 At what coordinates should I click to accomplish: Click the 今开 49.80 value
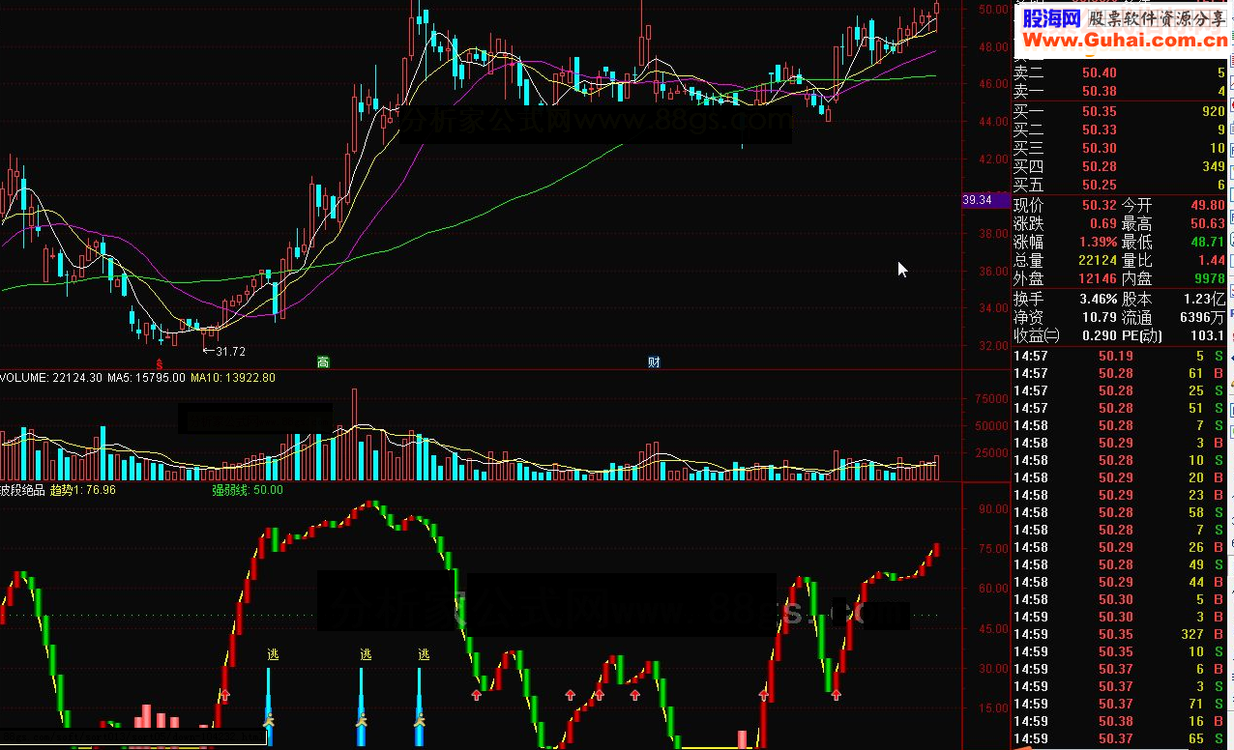1209,205
